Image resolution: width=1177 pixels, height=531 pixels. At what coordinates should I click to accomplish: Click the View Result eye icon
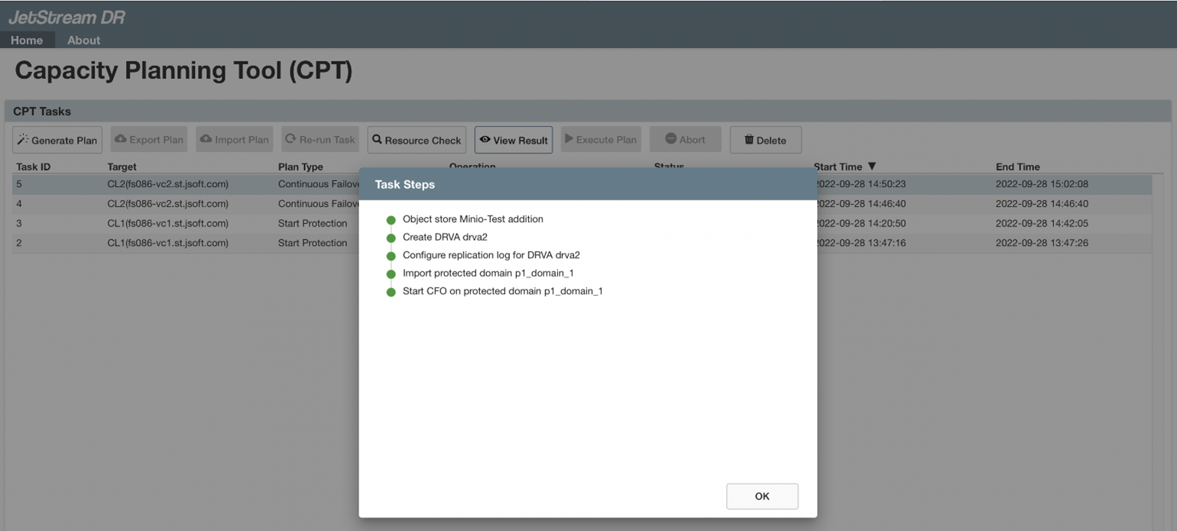(x=485, y=140)
